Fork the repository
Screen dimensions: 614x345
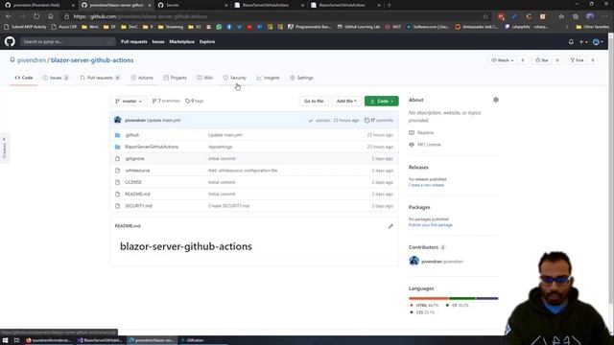click(578, 60)
